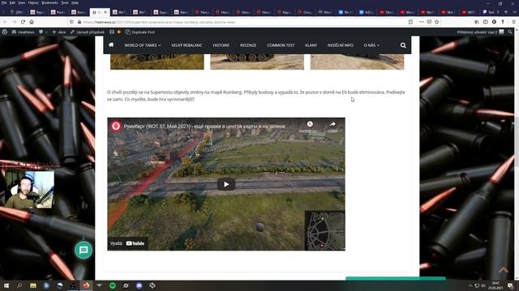Viewport: 519px width, 291px height.
Task: Open the VELKÝ REBALANC menu item
Action: 187,45
